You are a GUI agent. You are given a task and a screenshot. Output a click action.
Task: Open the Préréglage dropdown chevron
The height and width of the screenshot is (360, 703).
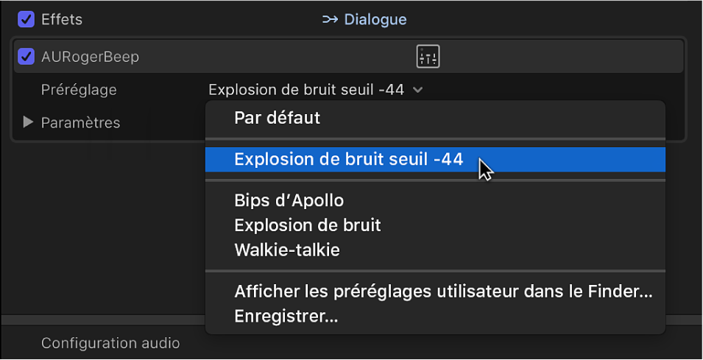point(418,90)
